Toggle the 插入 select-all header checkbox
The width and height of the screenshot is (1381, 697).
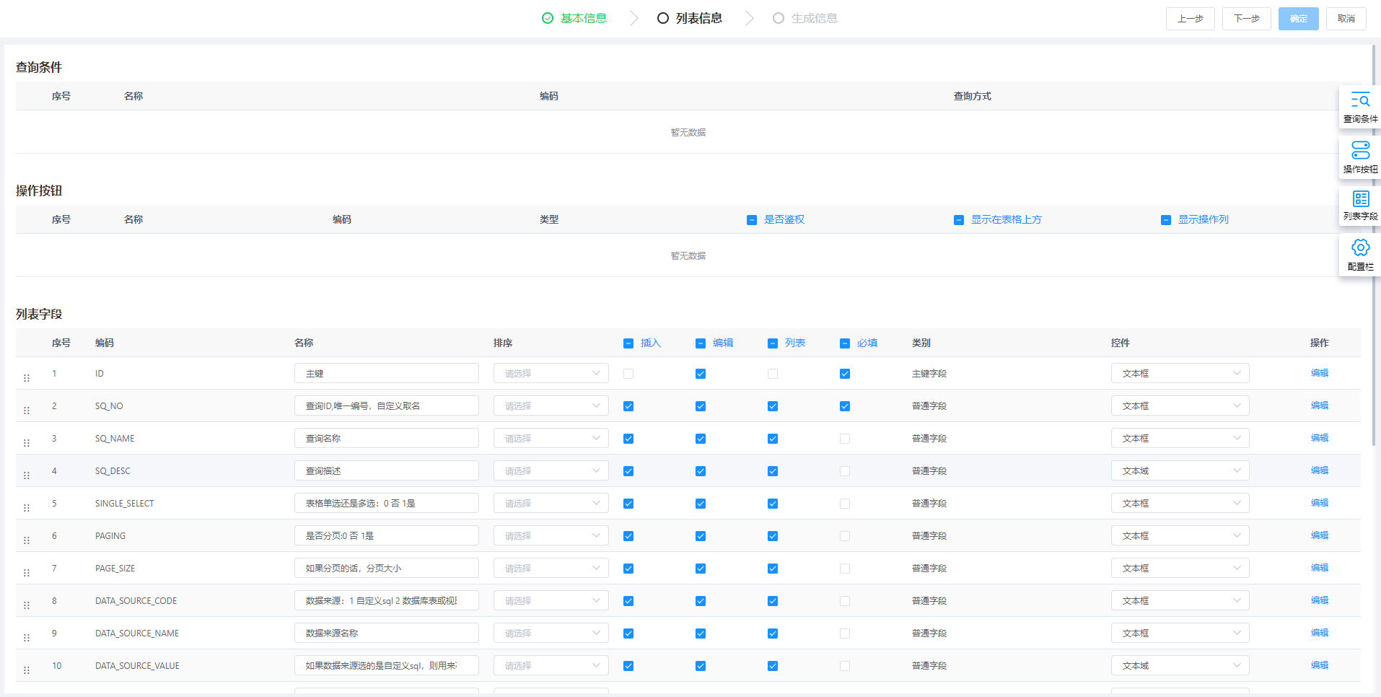tap(628, 343)
